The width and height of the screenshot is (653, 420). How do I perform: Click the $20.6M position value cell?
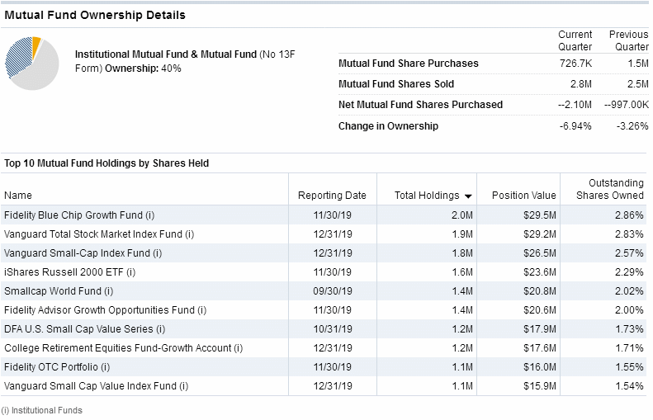point(540,310)
